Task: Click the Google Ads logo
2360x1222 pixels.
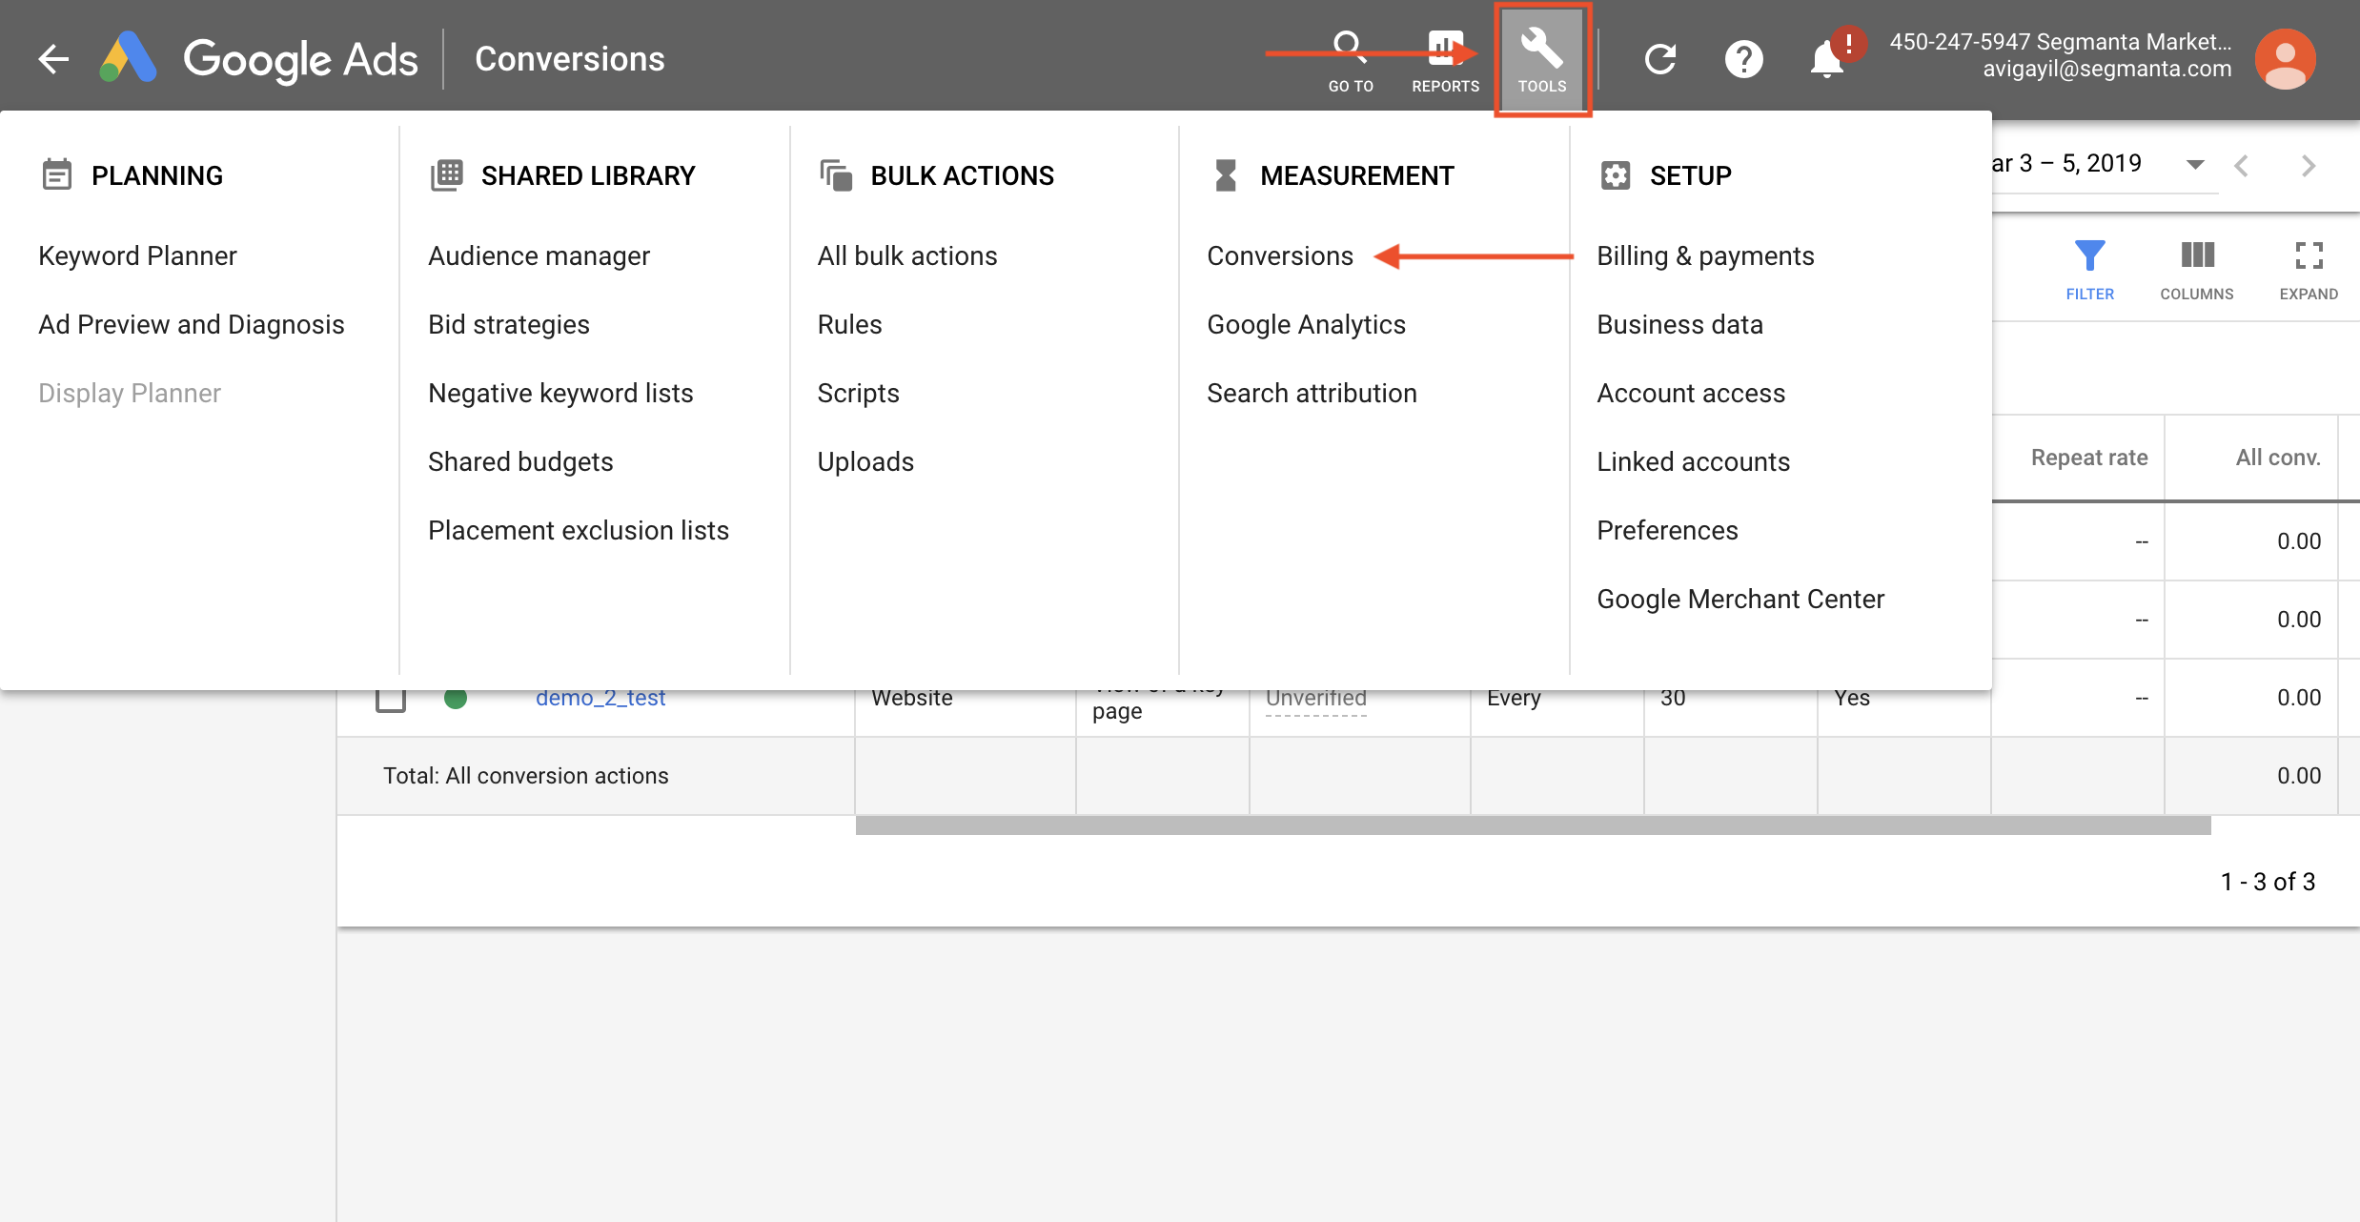Action: pyautogui.click(x=259, y=59)
